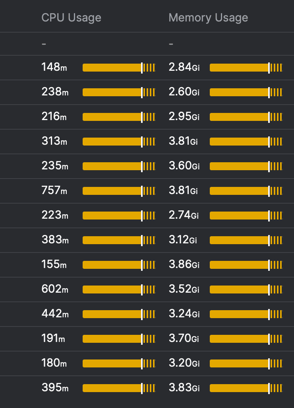The height and width of the screenshot is (408, 294).
Task: Click the Memory Usage column header
Action: [x=209, y=17]
